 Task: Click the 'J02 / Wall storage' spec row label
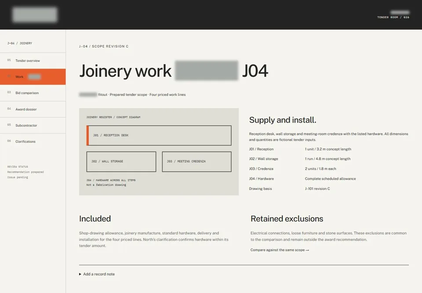[x=263, y=159]
